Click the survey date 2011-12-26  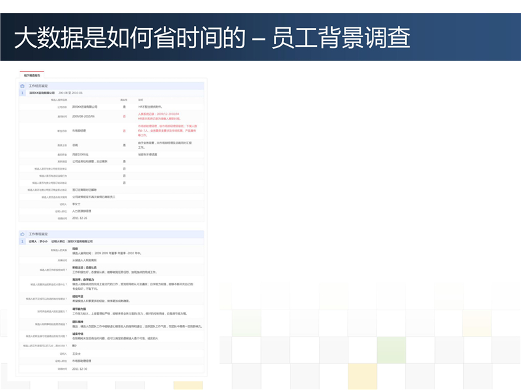click(x=79, y=218)
